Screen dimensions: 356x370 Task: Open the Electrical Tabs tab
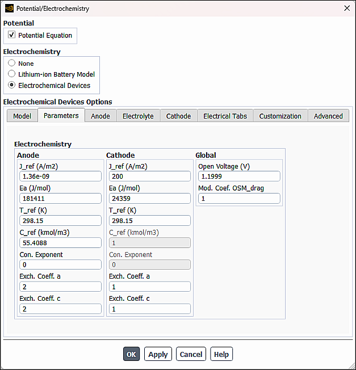225,116
